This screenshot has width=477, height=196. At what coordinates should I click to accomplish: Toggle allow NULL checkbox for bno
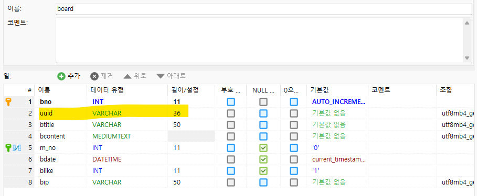tap(263, 102)
